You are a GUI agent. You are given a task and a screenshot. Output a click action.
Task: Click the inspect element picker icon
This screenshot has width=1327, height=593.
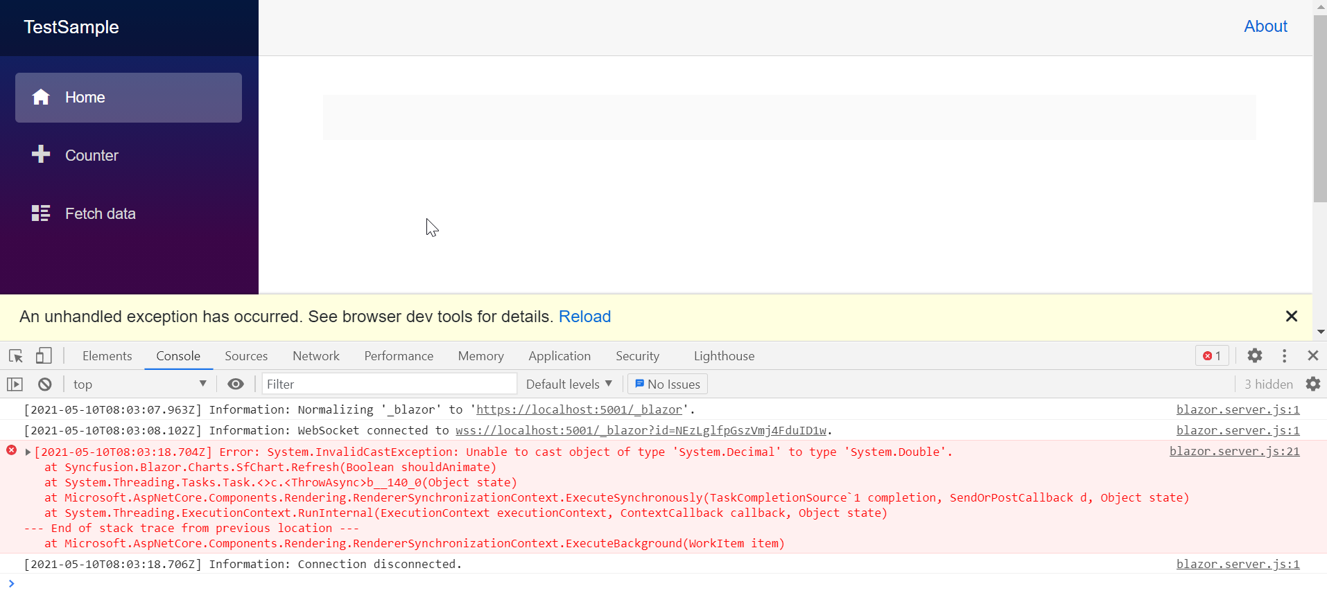click(x=16, y=356)
